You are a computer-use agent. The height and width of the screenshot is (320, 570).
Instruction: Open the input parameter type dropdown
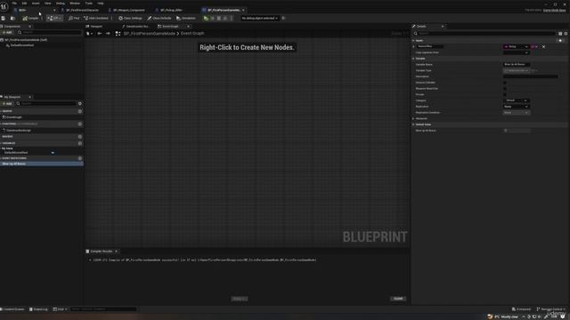pos(516,47)
